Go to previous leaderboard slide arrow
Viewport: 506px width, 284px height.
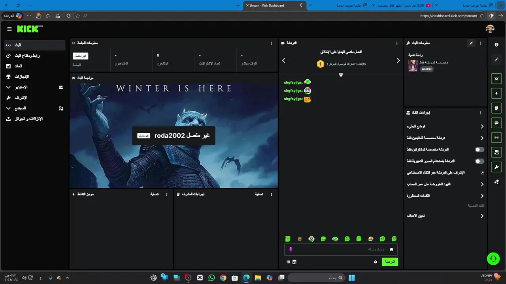[283, 60]
